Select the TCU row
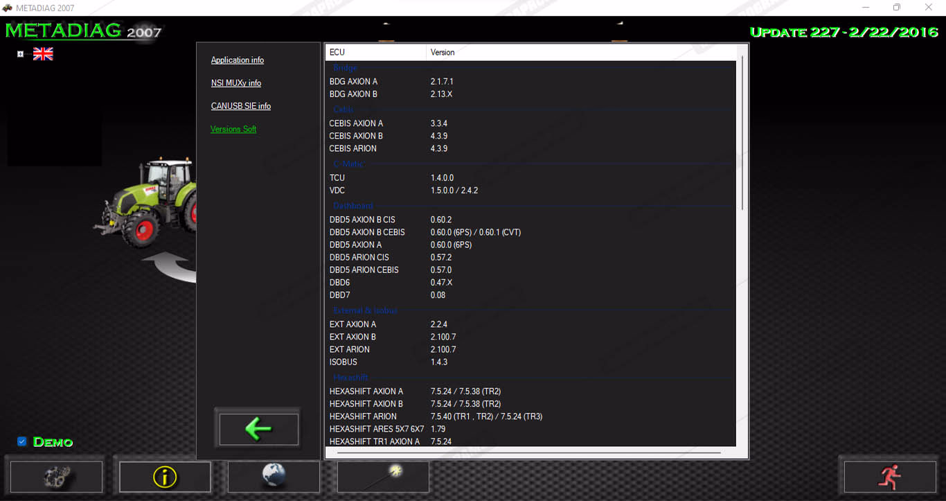Viewport: 946px width, 501px height. (x=530, y=177)
